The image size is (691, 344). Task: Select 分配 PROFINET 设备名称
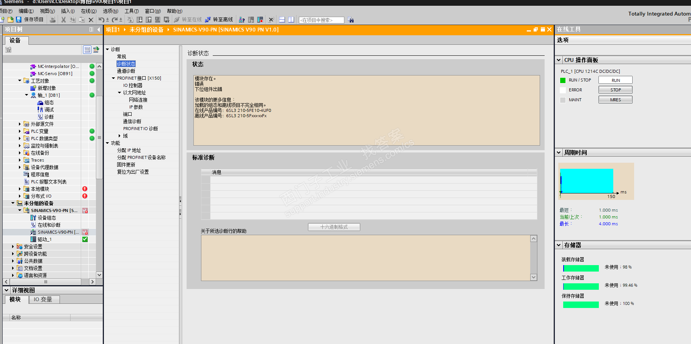(141, 157)
